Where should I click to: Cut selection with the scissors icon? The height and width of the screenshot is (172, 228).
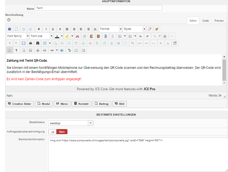pyautogui.click(x=77, y=36)
